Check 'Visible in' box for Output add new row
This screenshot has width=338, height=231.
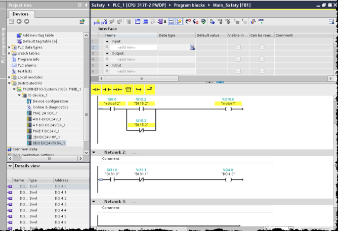tap(238, 59)
